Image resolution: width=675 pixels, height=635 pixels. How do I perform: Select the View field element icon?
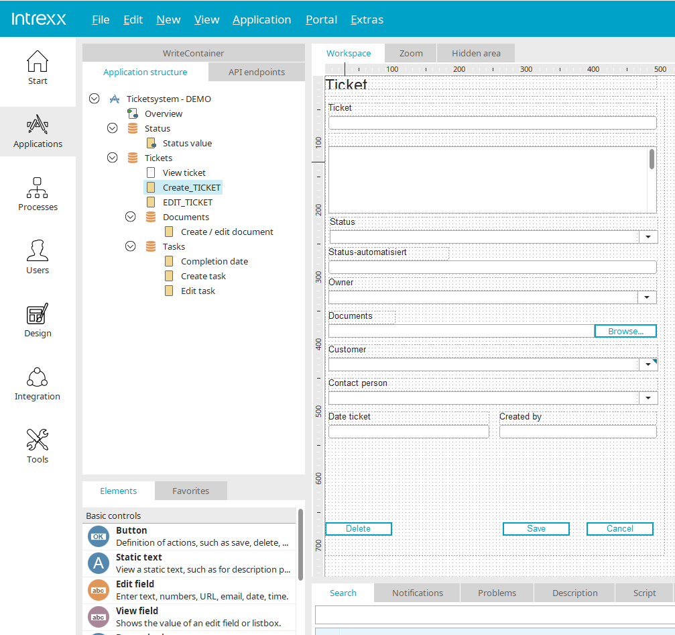99,617
